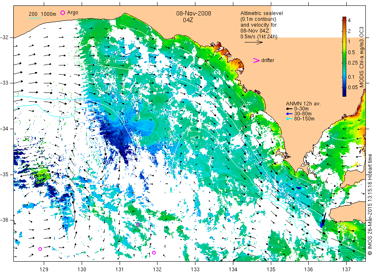Click the cyan 80-150m ANMN arrow symbol

point(290,119)
